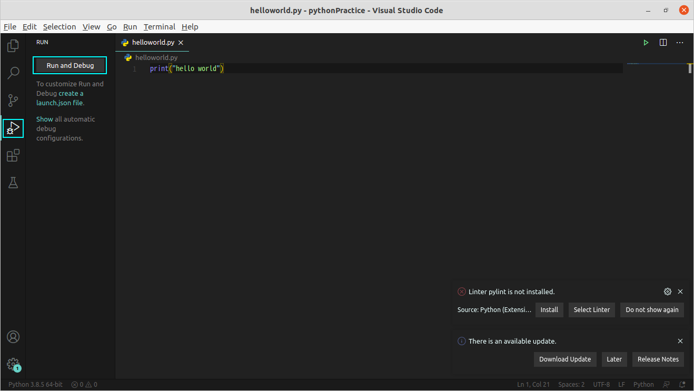
Task: Click line number 1 in gutter
Action: [134, 69]
